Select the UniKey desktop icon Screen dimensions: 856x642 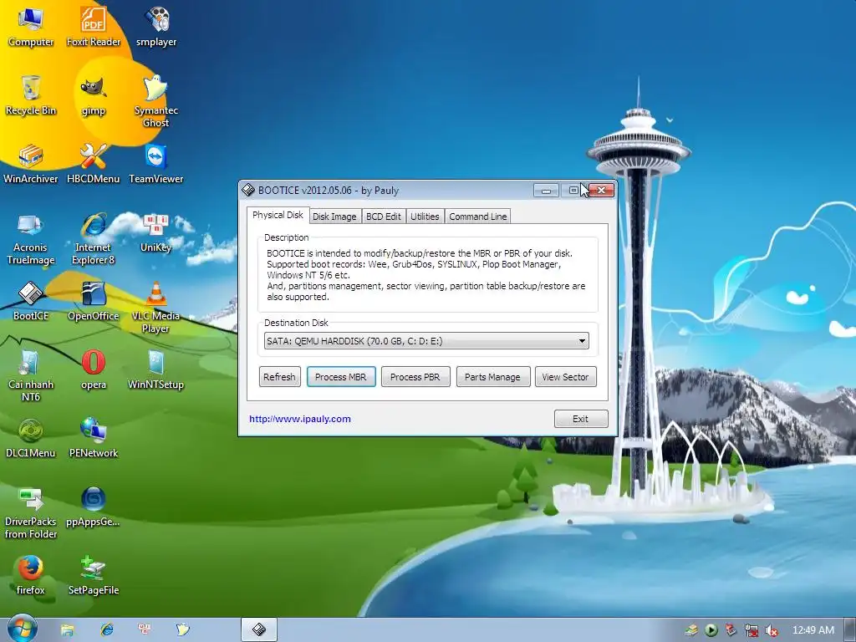tap(156, 233)
